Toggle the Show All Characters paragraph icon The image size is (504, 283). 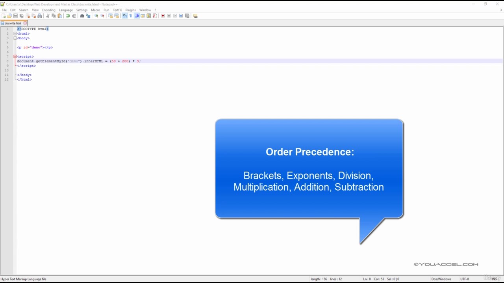click(x=130, y=16)
